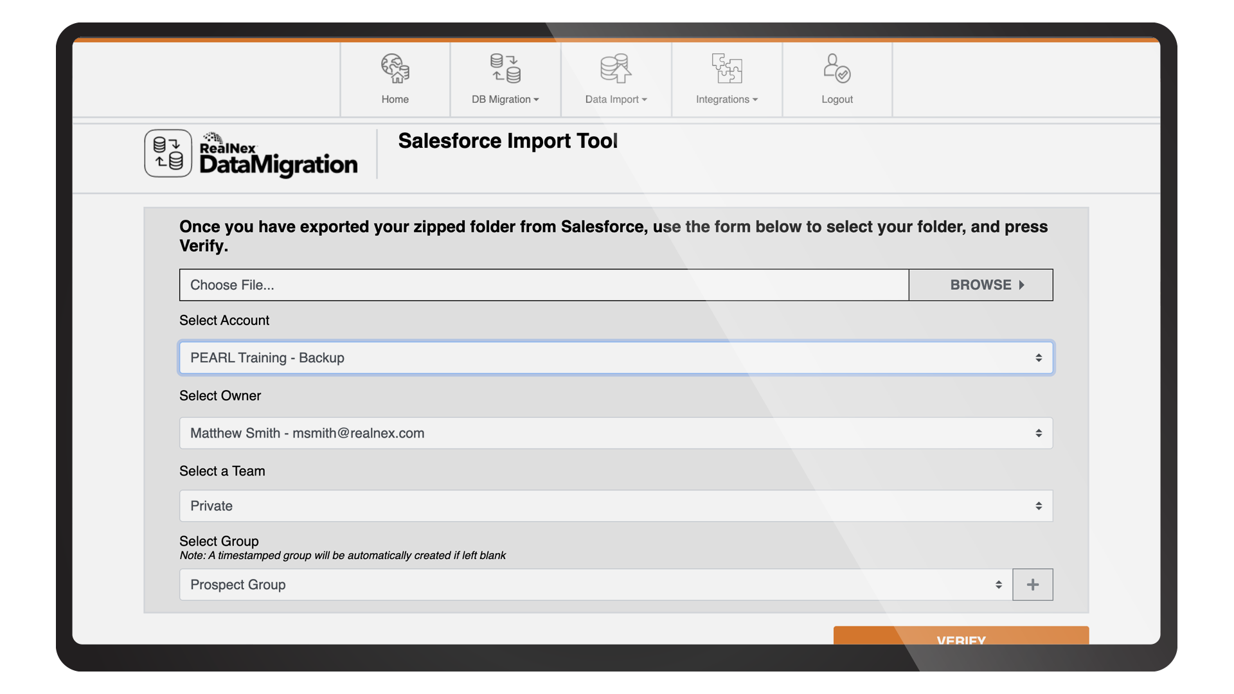Click the orange VERIFY button
Image resolution: width=1234 pixels, height=694 pixels.
coord(961,636)
